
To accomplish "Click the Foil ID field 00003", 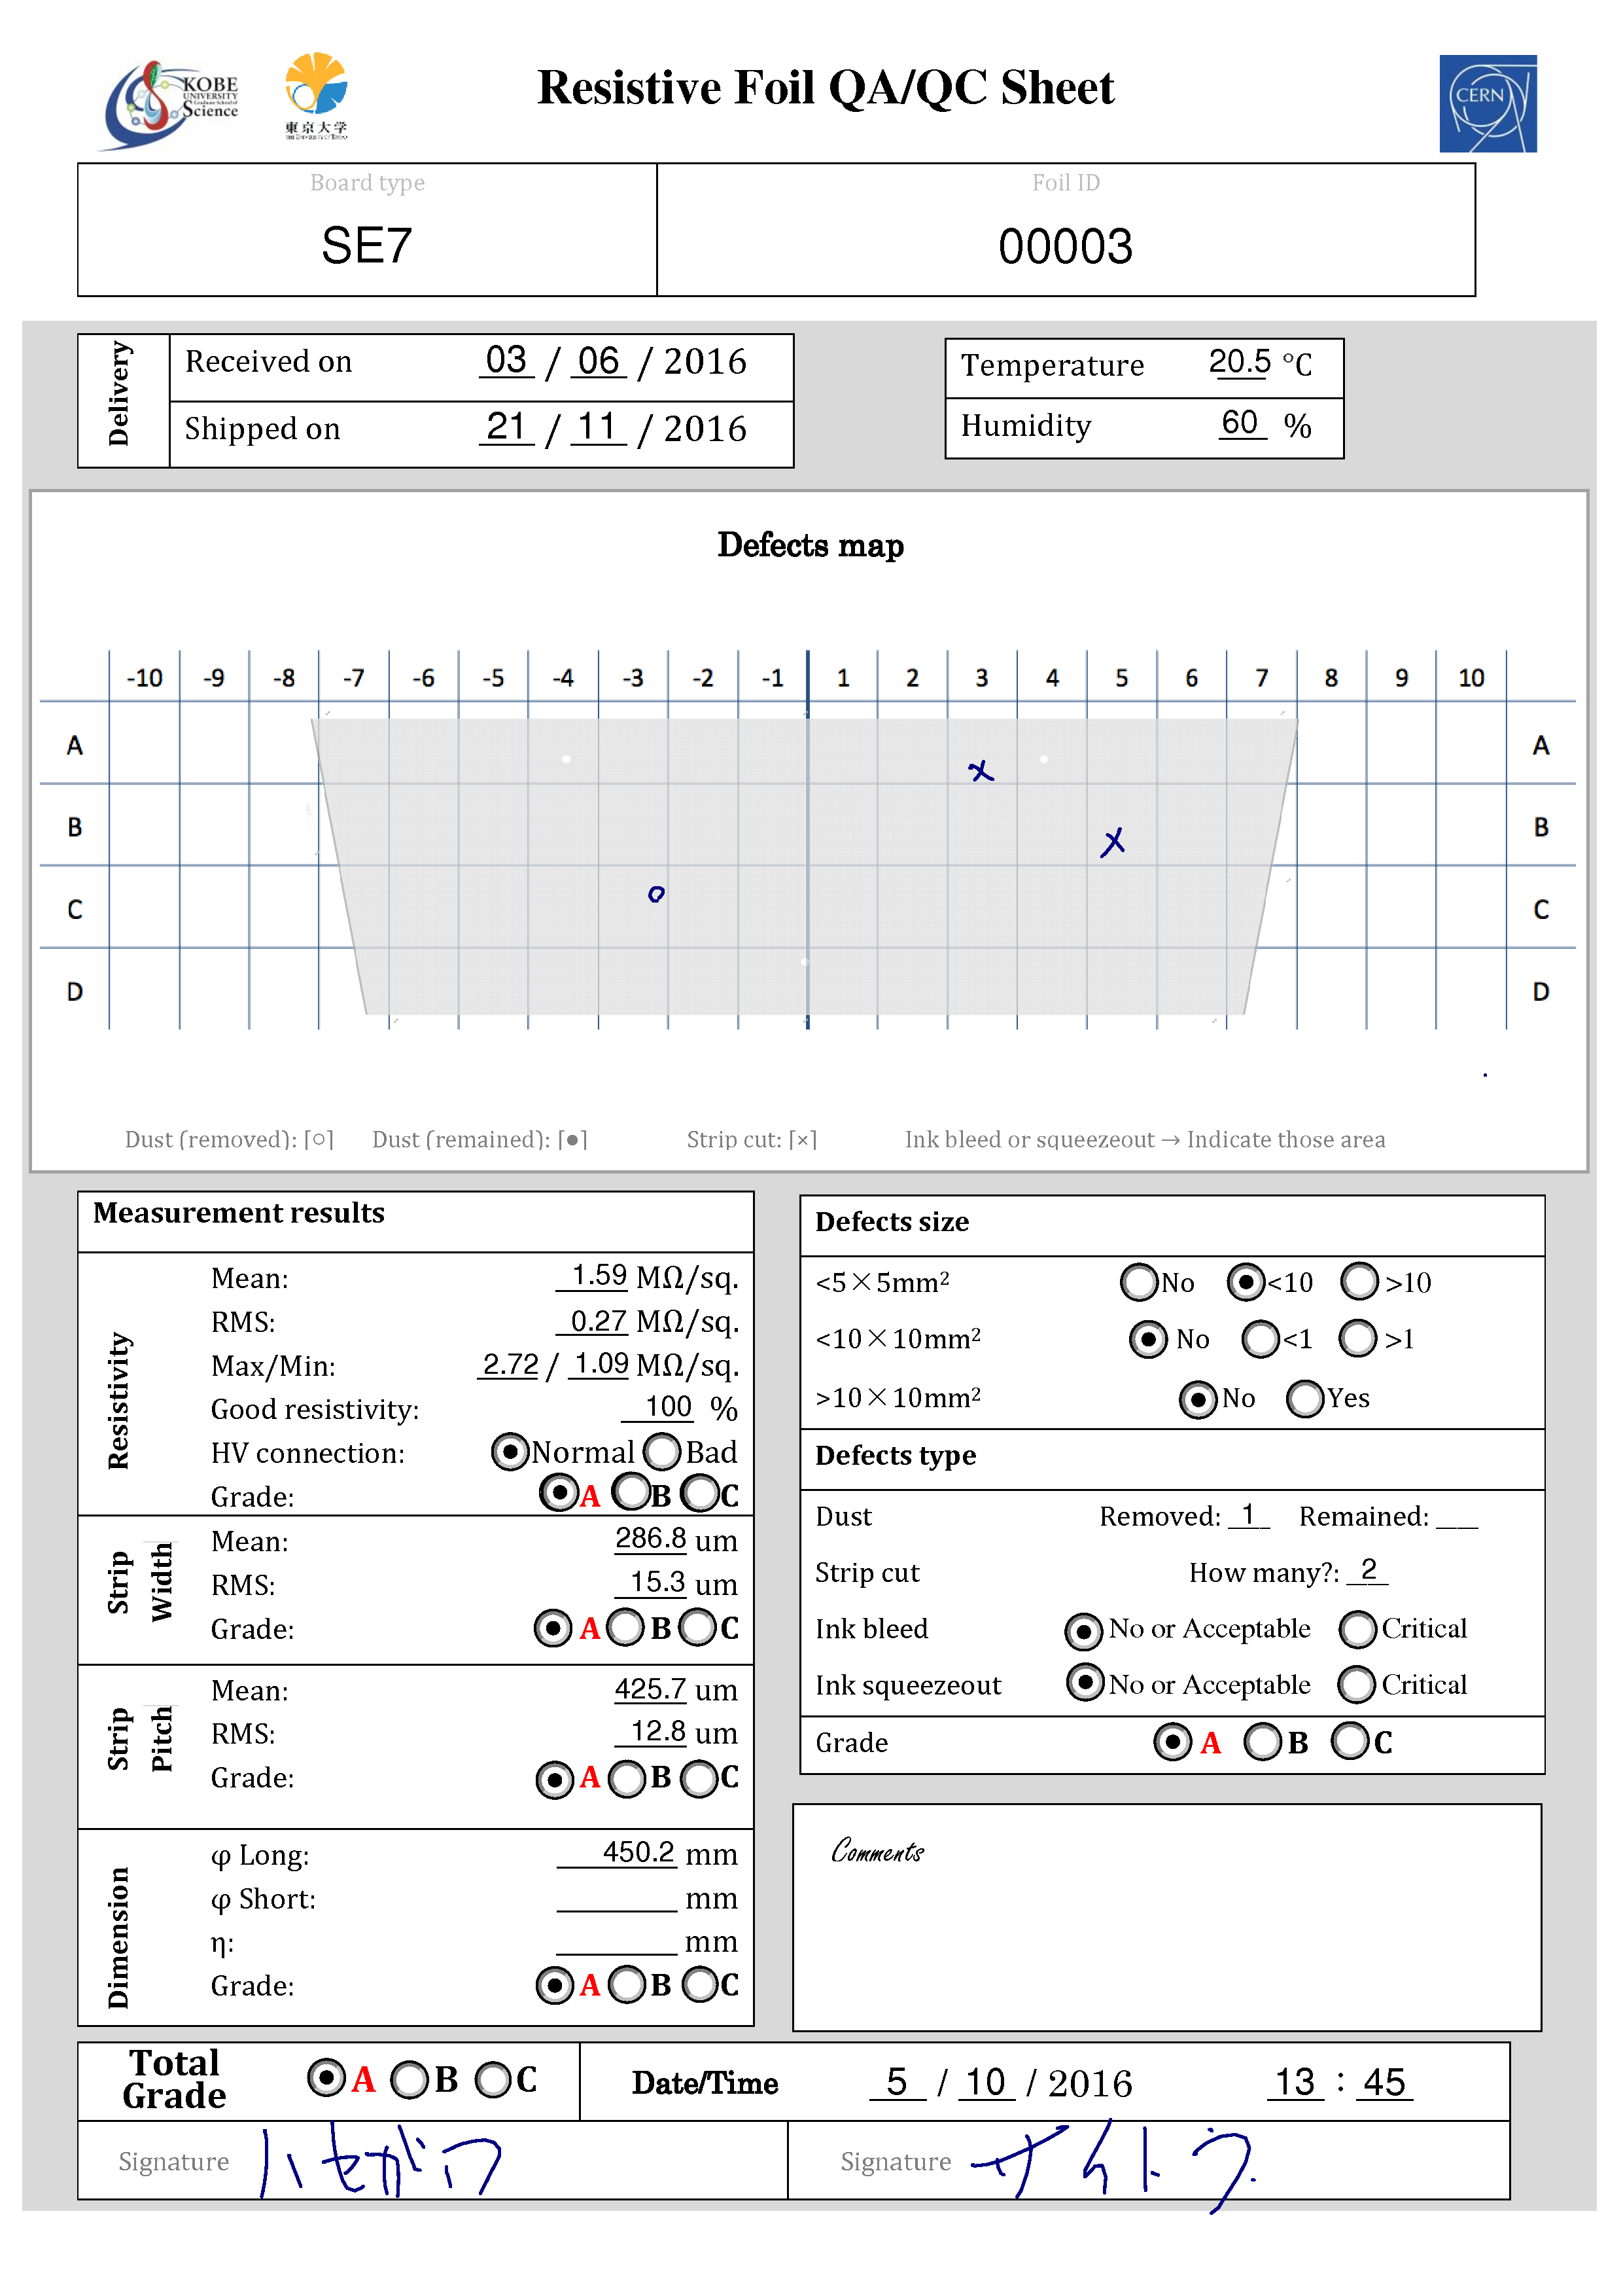I will [1066, 247].
